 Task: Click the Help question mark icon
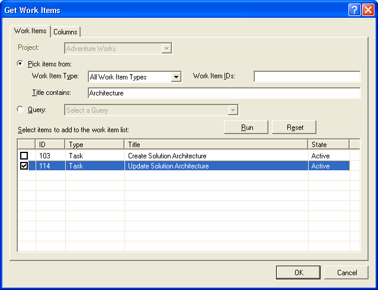(x=354, y=10)
